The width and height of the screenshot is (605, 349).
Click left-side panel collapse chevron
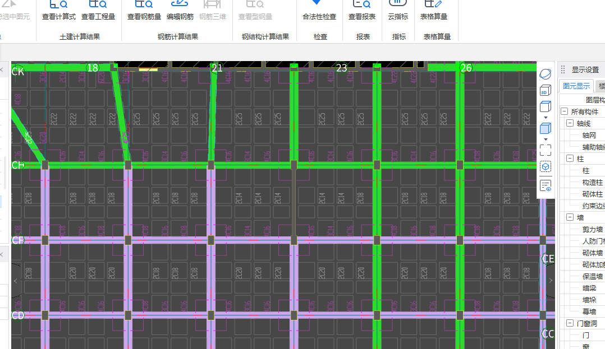coord(16,281)
